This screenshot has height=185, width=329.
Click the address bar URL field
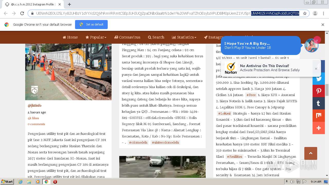[x=168, y=13]
